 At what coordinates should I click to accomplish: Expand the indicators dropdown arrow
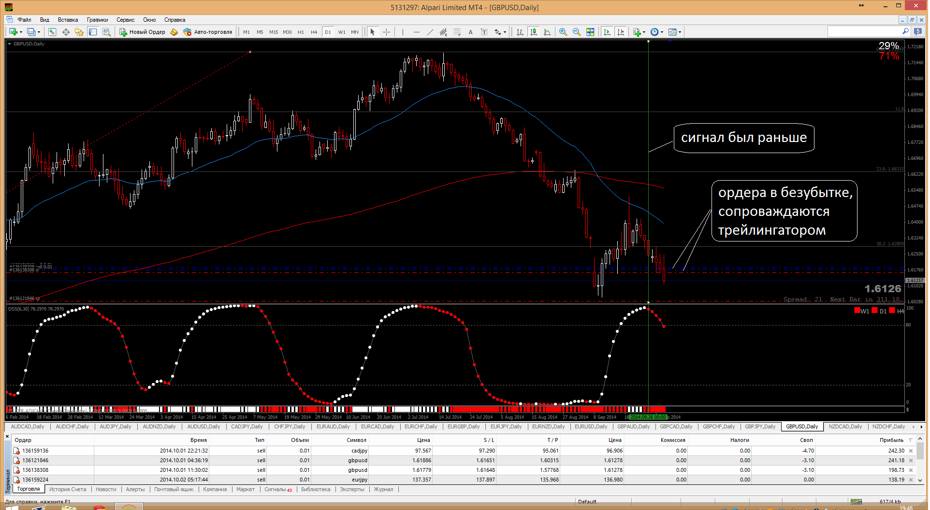point(644,32)
